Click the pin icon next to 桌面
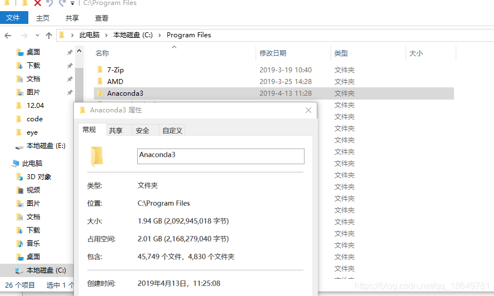This screenshot has height=296, width=494. pyautogui.click(x=69, y=52)
